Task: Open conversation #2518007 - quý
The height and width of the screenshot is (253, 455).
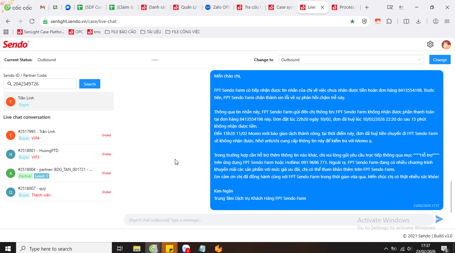Action: pyautogui.click(x=58, y=192)
